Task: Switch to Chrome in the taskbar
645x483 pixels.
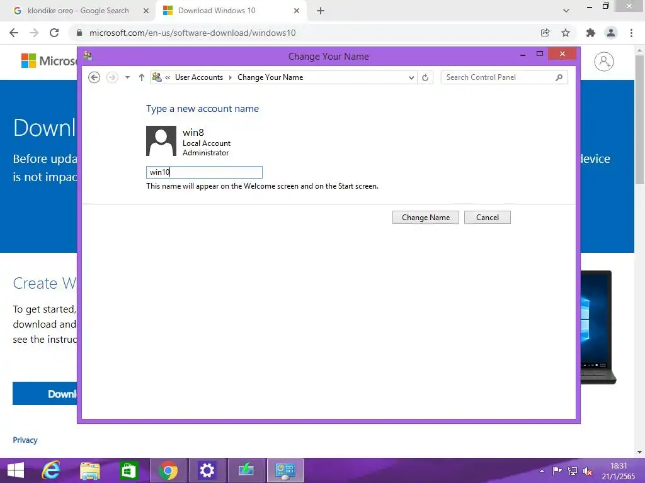Action: [168, 470]
